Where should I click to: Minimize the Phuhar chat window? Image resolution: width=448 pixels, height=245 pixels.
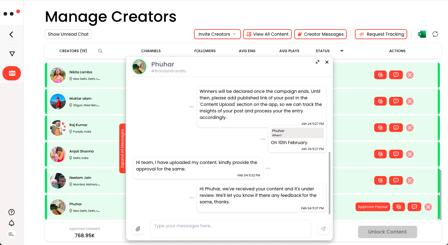(318, 62)
